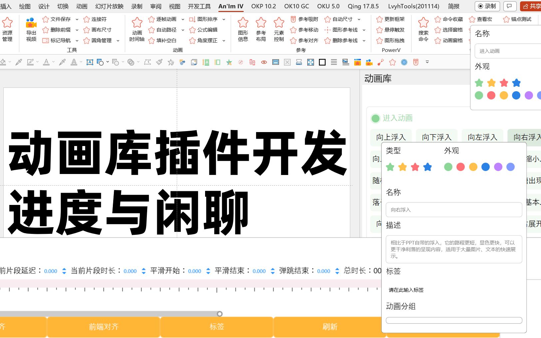Click the 导出视频 camera icon
Screen dimensions: 541x338
(31, 23)
